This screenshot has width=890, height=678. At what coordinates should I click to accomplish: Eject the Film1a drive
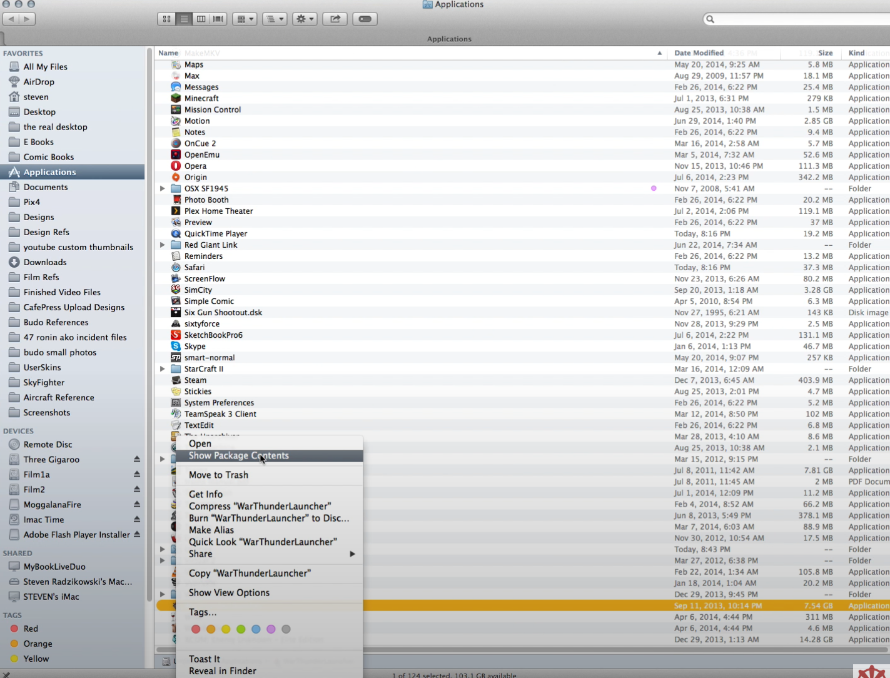pyautogui.click(x=136, y=474)
